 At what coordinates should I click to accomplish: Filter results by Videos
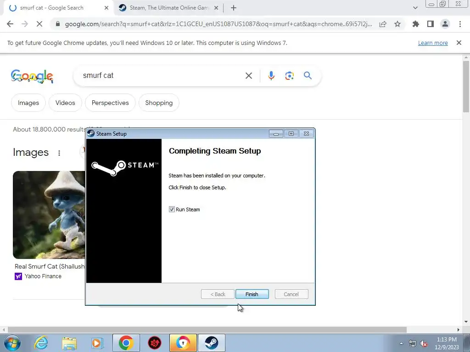[x=65, y=103]
